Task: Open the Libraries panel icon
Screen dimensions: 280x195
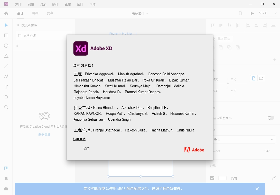Action: (6, 168)
